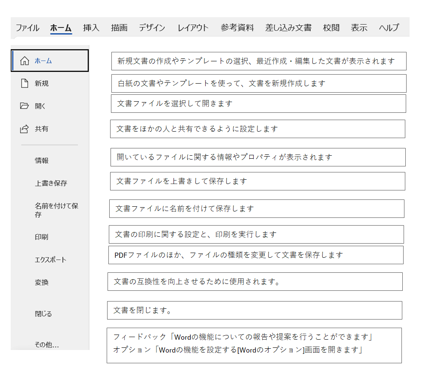Go to the レイアウト ribbon tab

[193, 28]
